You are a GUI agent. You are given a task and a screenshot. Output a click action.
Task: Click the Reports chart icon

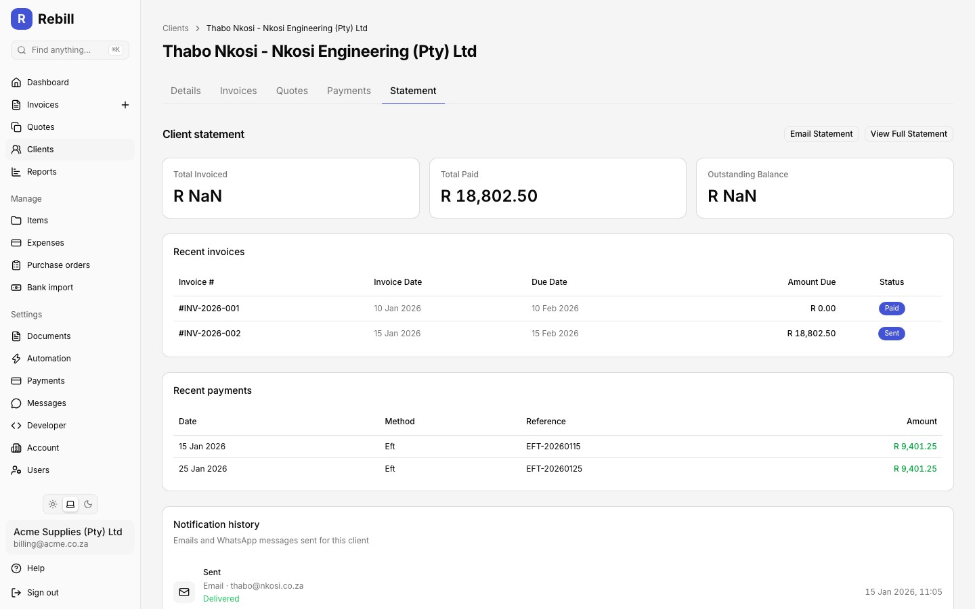[16, 172]
